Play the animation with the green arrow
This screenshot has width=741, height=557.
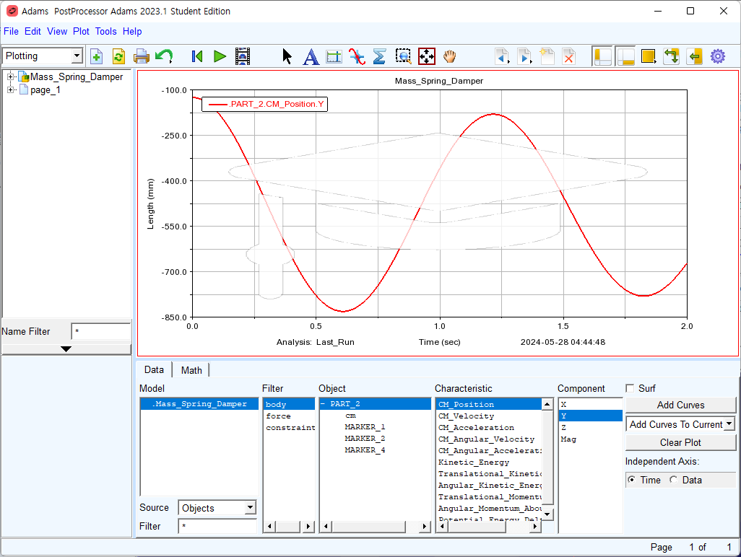coord(220,57)
